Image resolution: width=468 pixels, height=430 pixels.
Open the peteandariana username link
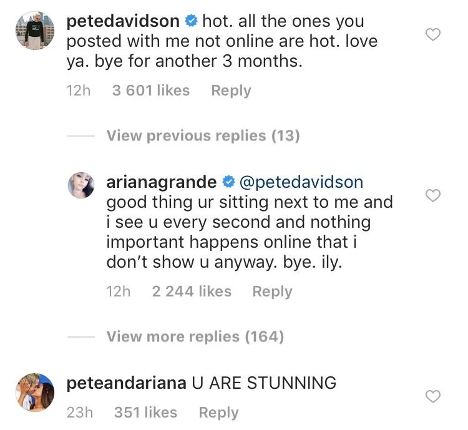click(126, 383)
